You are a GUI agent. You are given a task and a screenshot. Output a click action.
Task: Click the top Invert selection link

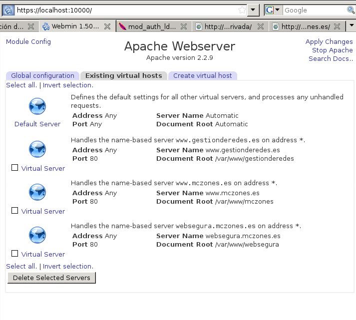click(68, 85)
